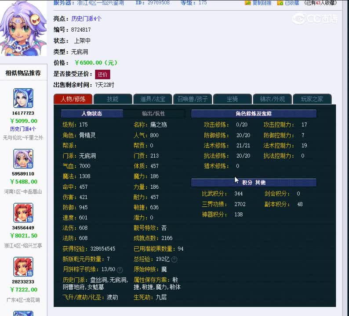Click the item number 8724817
Image resolution: width=349 pixels, height=316 pixels.
click(81, 30)
